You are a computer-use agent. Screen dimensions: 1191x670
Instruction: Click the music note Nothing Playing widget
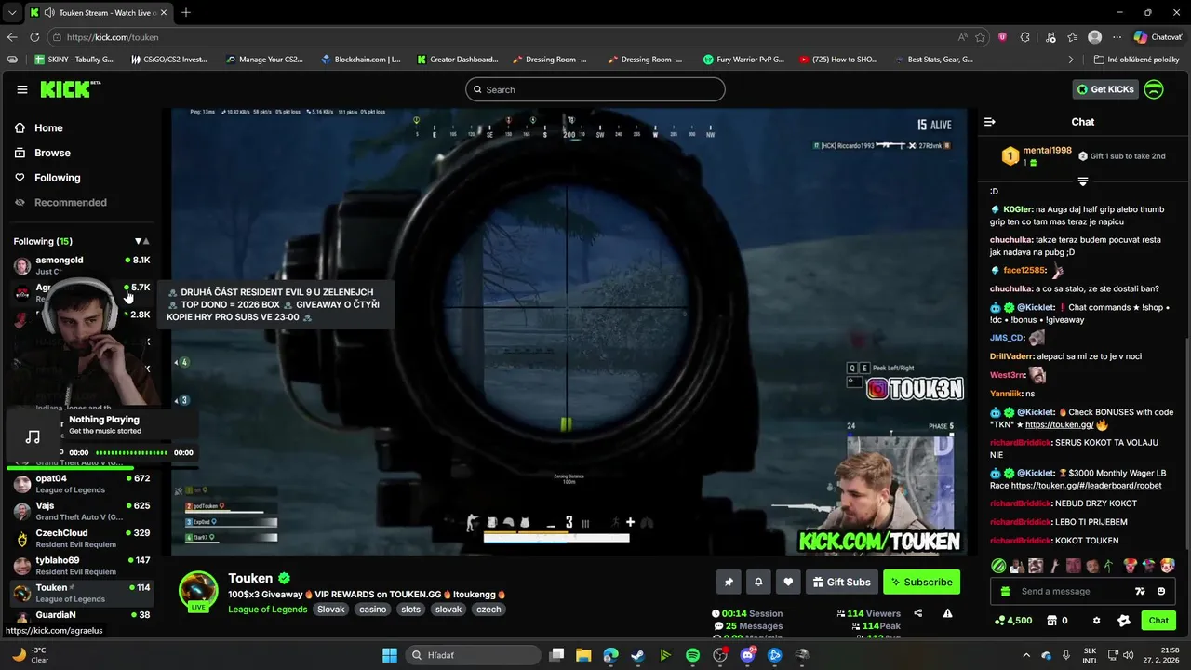coord(33,436)
